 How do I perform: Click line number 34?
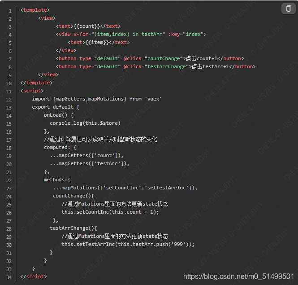9,277
